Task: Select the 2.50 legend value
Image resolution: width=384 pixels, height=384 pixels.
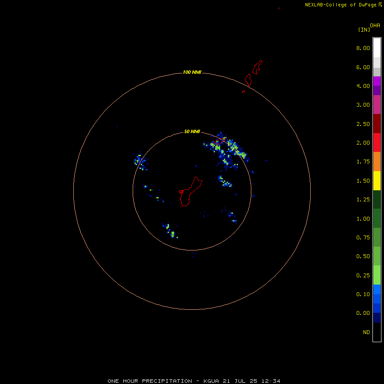Action: point(363,124)
